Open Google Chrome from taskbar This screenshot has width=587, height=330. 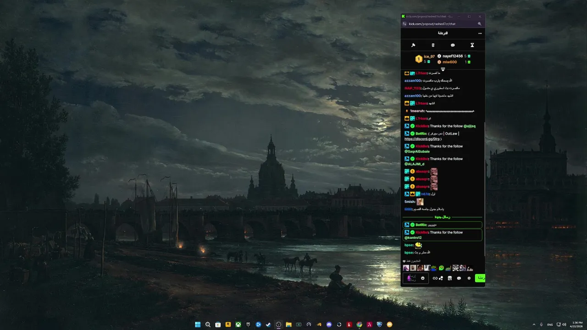[x=359, y=324]
